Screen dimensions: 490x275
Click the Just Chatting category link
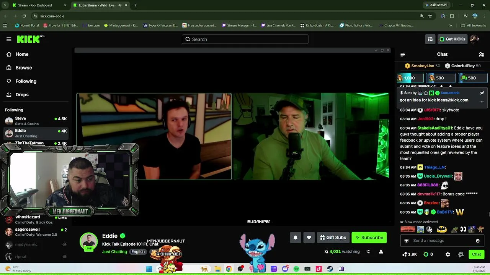click(x=114, y=252)
